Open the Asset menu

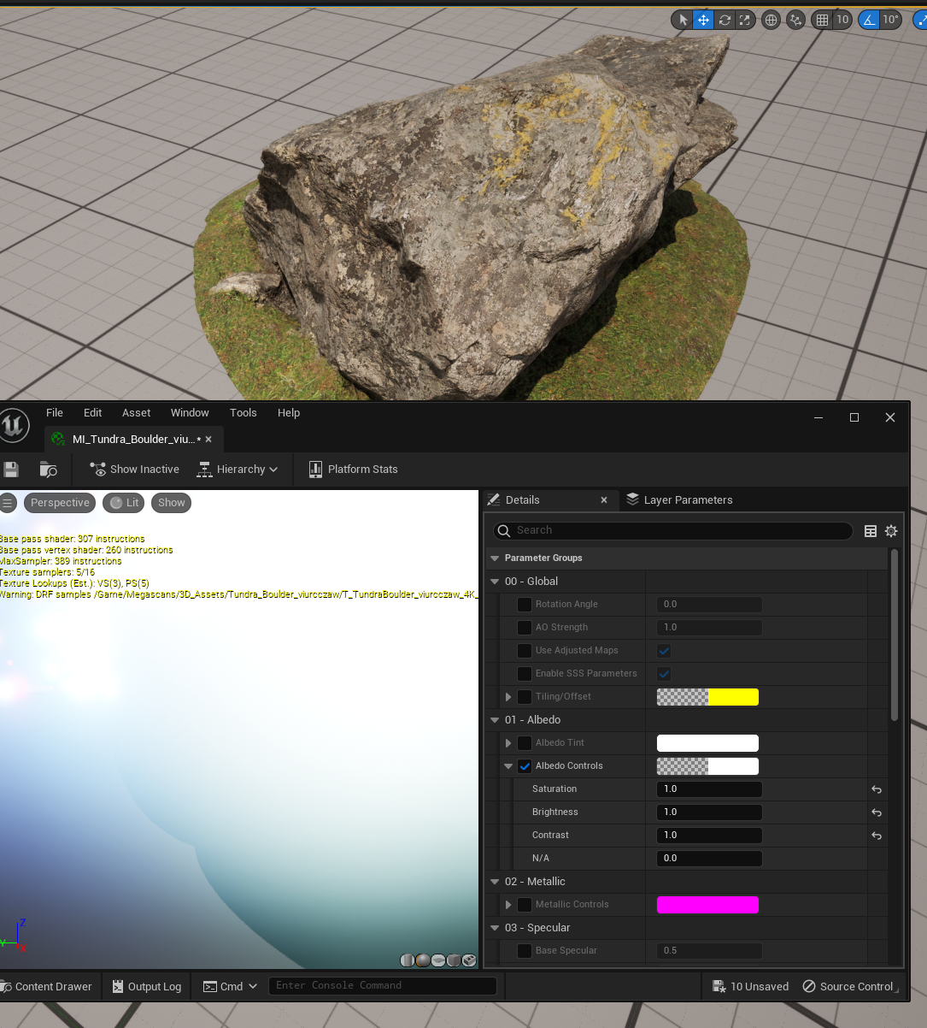pos(137,413)
